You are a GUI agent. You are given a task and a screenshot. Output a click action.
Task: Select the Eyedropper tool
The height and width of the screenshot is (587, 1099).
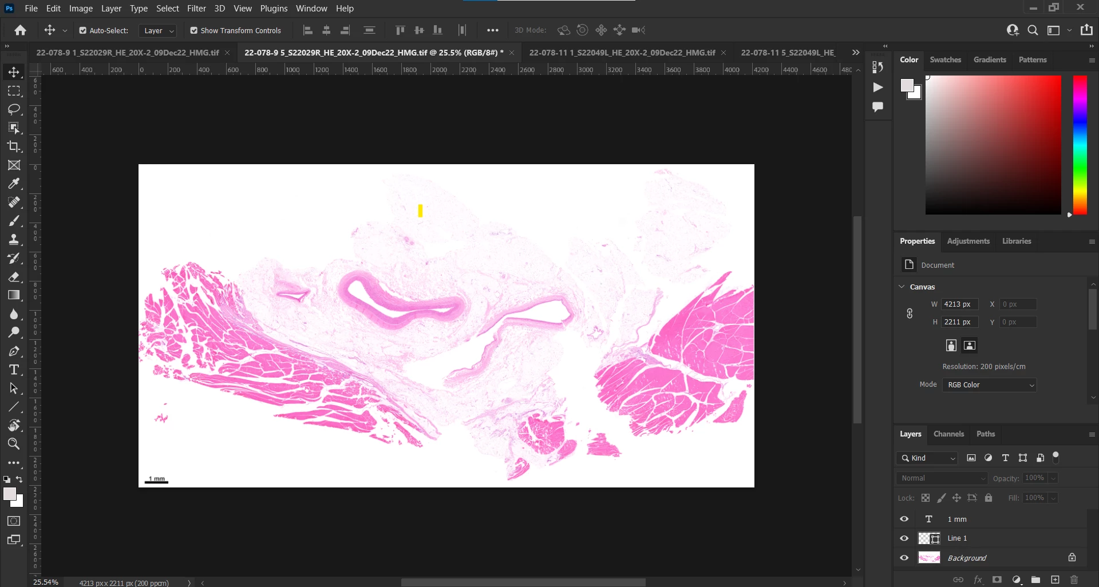tap(14, 184)
